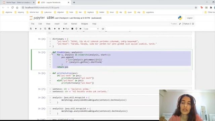Interrupt the kernel with stop icon
The width and height of the screenshot is (215, 121).
[x=72, y=29]
